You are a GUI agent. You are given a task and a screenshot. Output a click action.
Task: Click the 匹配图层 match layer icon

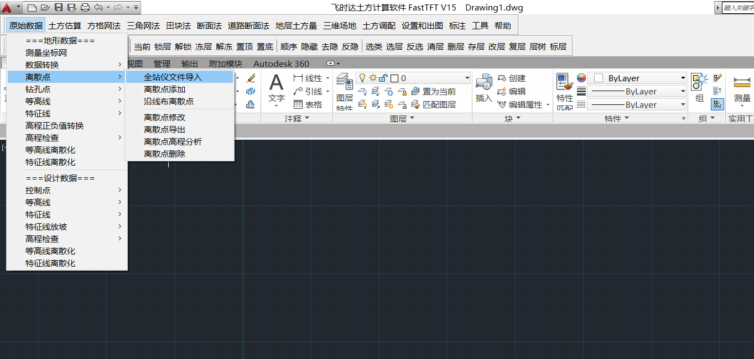pyautogui.click(x=434, y=104)
